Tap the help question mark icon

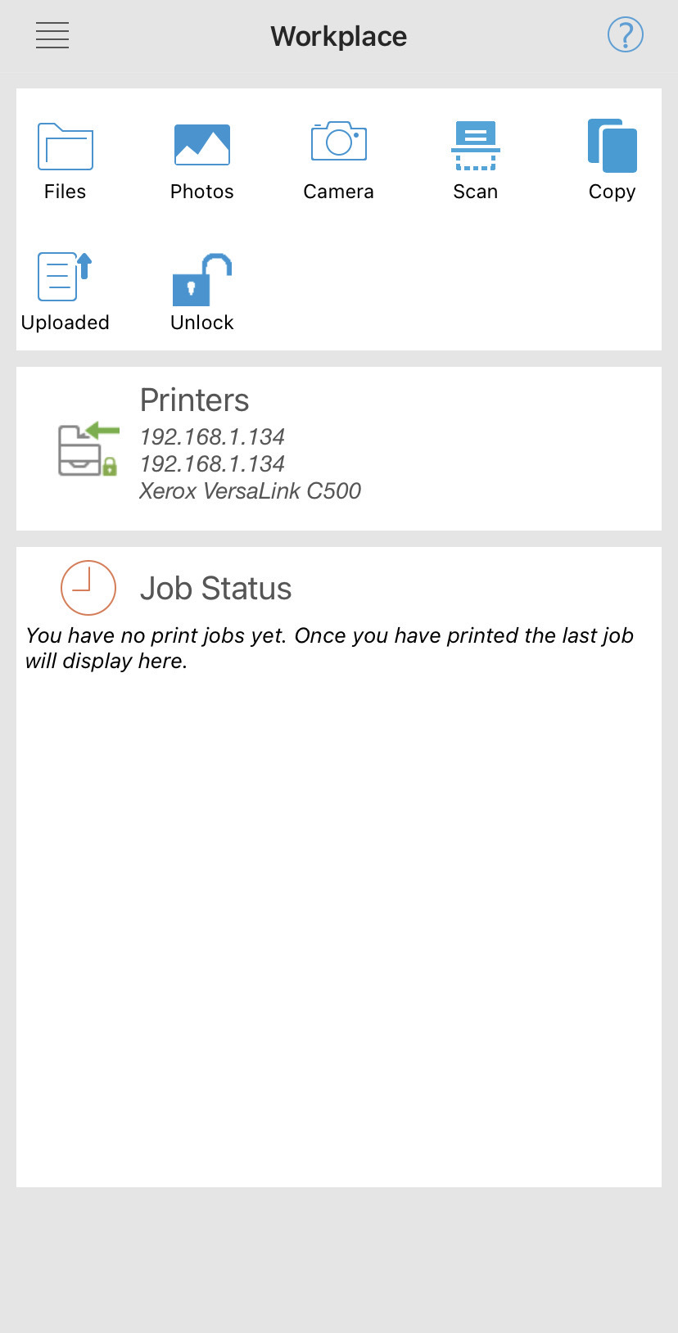[x=625, y=35]
